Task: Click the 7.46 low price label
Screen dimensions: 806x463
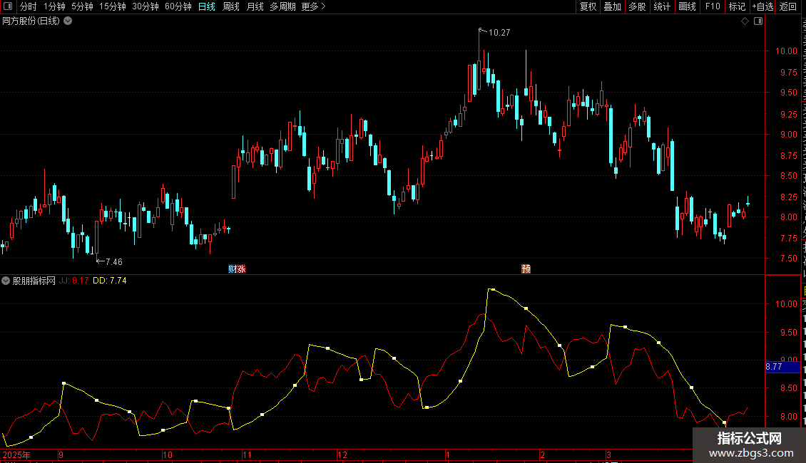Action: (x=114, y=262)
